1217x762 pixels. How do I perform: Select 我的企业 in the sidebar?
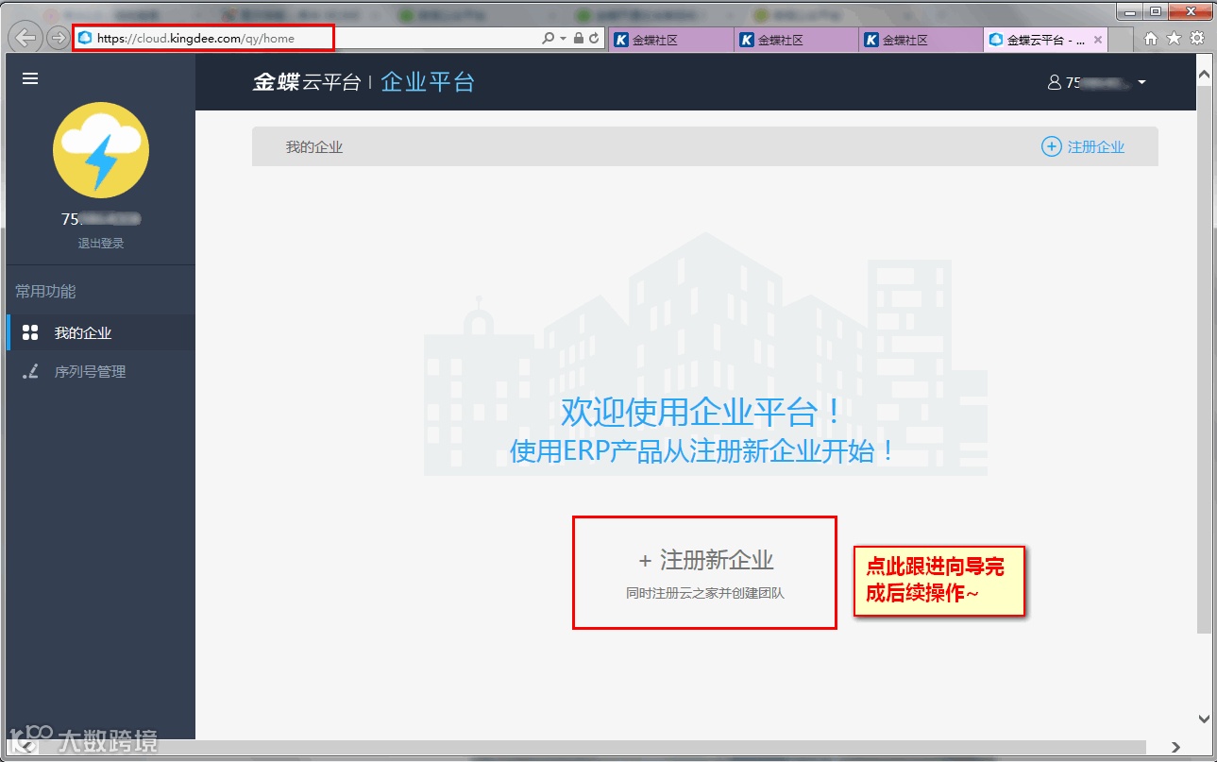click(101, 332)
